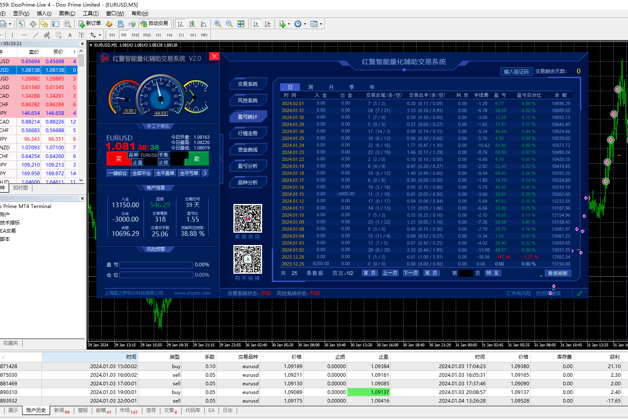Image resolution: width=628 pixels, height=419 pixels.
Task: Select the trendline drawing tool
Action: (x=36, y=35)
